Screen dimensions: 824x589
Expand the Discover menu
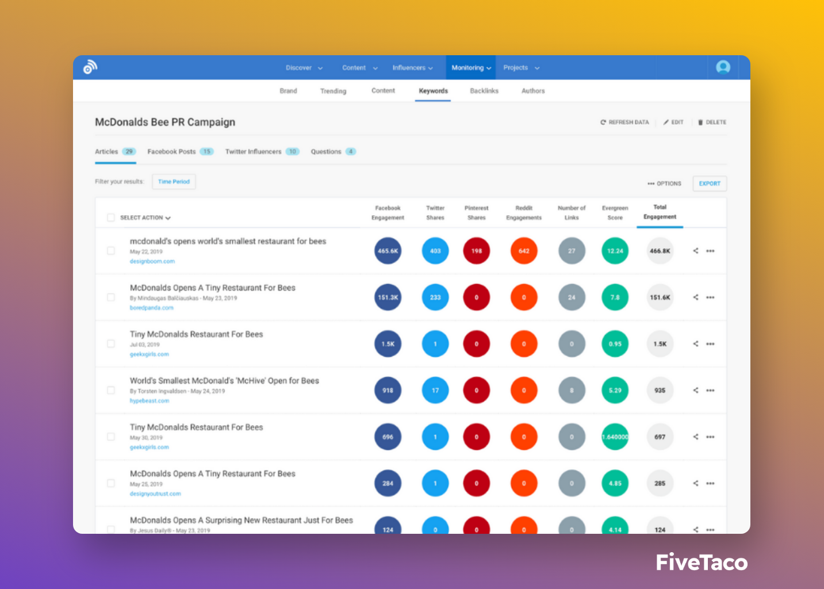[x=304, y=68]
